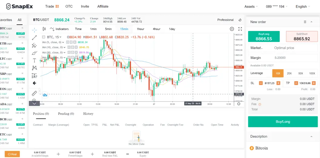Open the Invite page
Screen dimensions: 320x158
tap(85, 6)
